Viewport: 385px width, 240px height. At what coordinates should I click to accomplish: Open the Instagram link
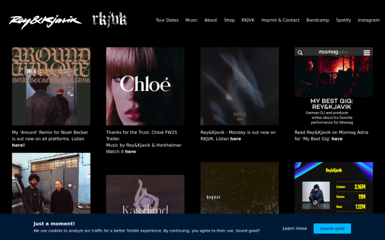click(368, 20)
